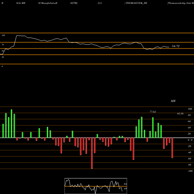
Task: Click the tallest green bar in the histogram
Action: point(12,124)
